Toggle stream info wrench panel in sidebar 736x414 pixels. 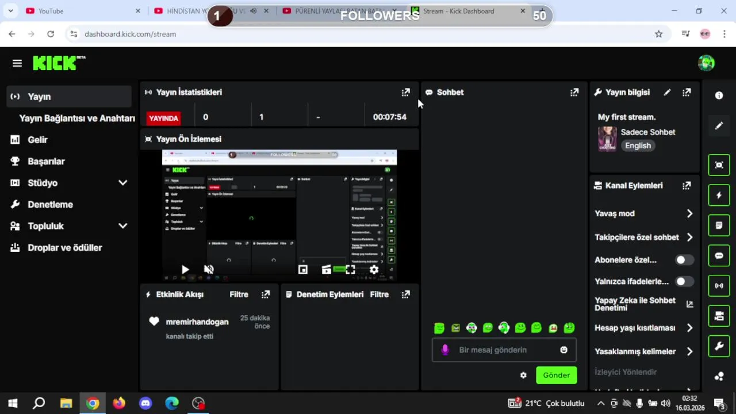coord(719,346)
